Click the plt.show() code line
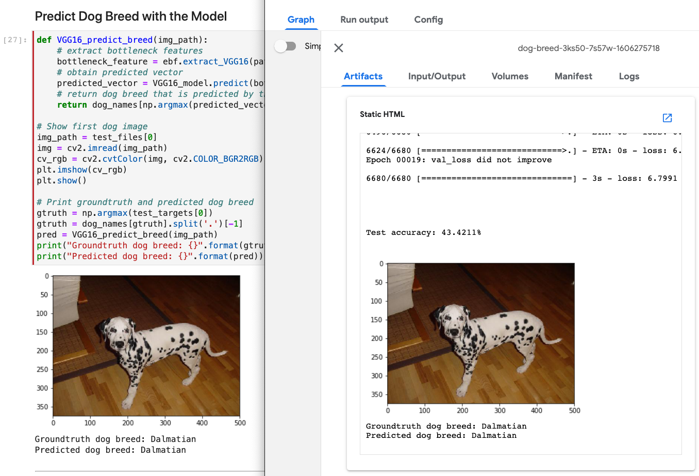Viewport: 699px width, 476px height. tap(62, 181)
